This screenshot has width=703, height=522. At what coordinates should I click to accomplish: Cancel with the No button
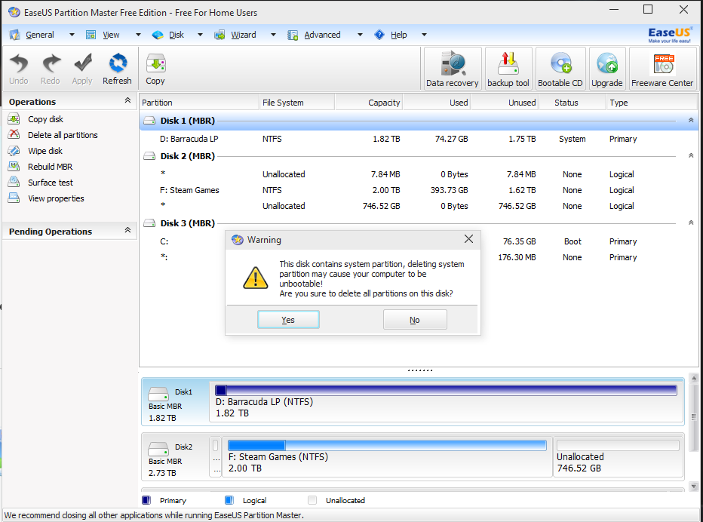click(x=415, y=320)
